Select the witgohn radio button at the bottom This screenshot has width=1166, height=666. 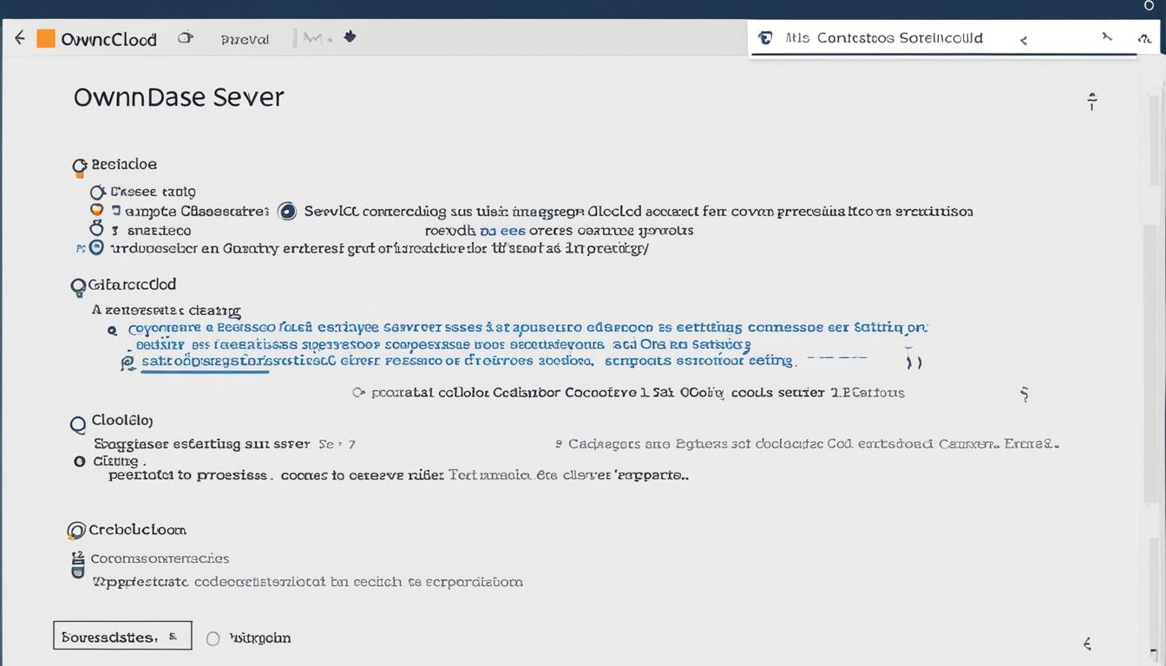(213, 638)
